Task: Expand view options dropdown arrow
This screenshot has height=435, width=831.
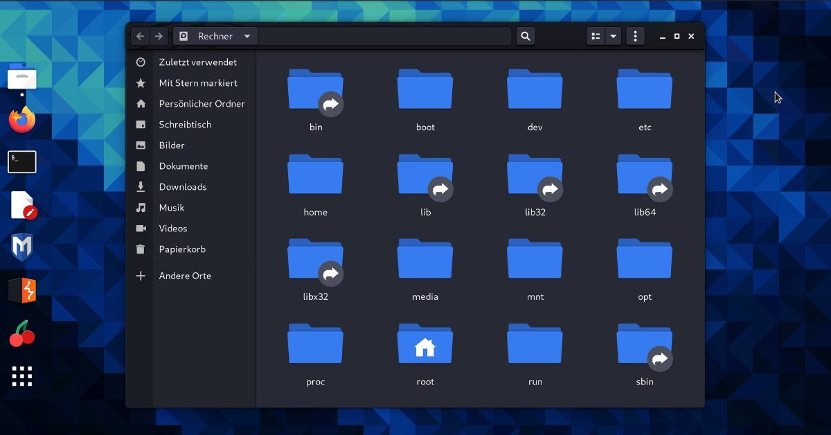Action: tap(614, 36)
